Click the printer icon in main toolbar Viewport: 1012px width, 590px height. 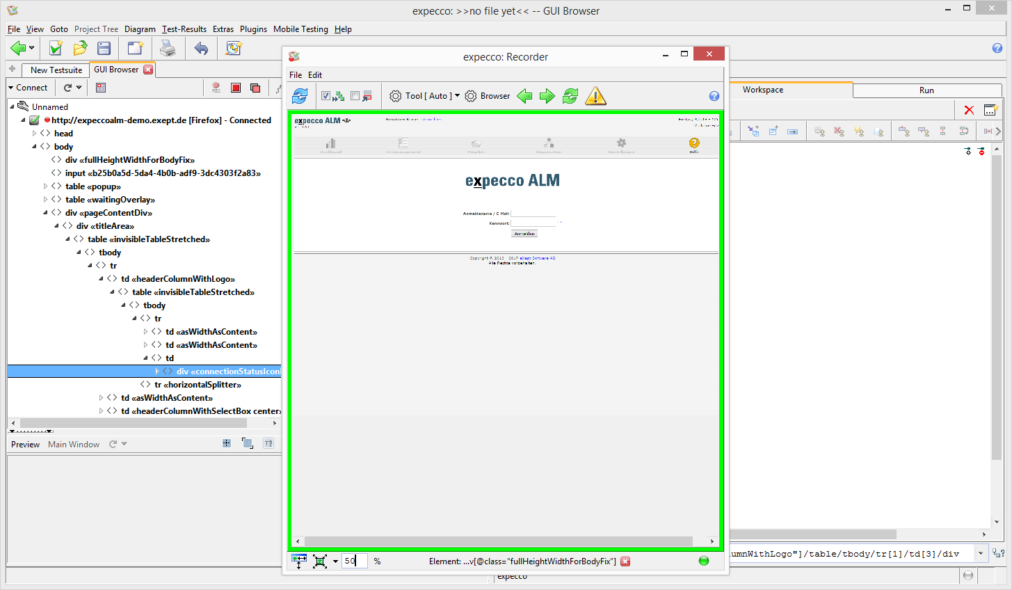(168, 48)
